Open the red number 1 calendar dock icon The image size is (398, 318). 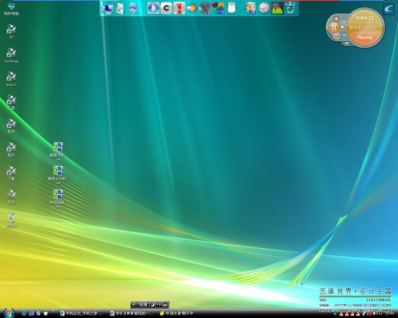tap(179, 8)
